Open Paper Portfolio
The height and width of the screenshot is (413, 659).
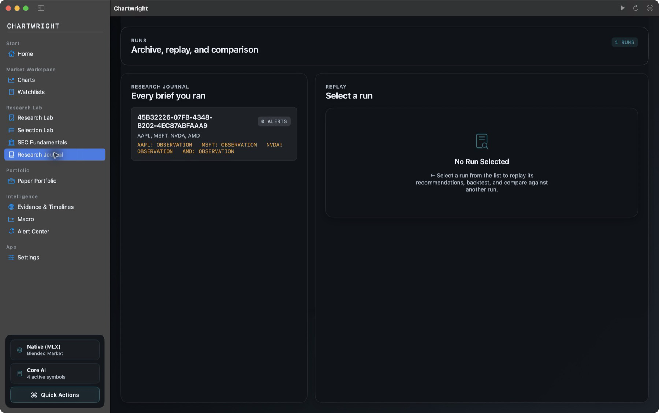pos(55,181)
